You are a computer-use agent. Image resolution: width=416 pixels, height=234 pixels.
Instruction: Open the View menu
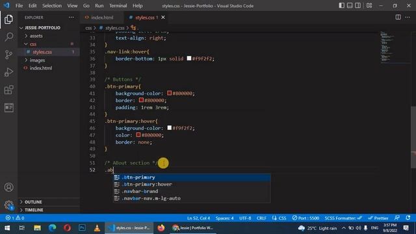[72, 6]
